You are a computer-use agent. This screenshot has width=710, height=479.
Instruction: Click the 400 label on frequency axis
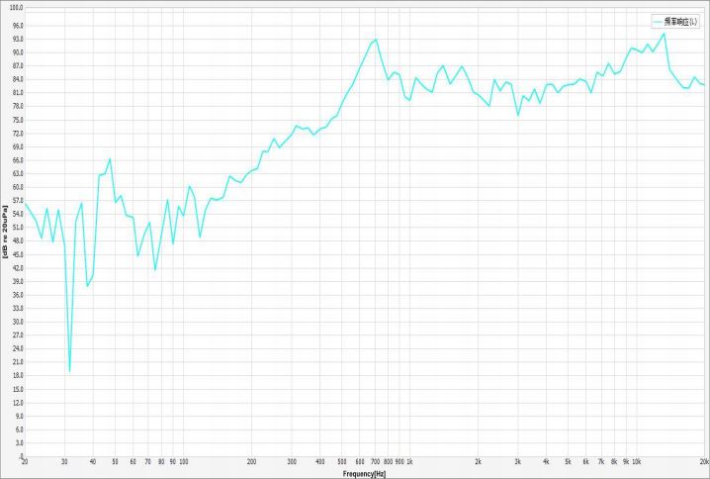tap(320, 462)
